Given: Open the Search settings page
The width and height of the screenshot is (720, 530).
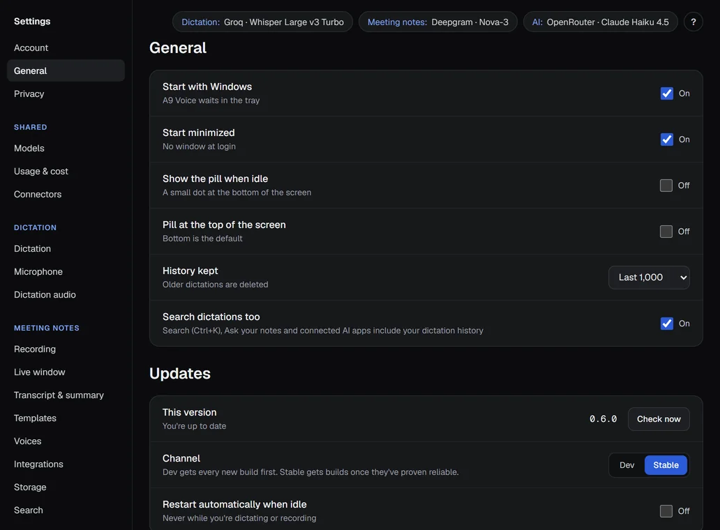Looking at the screenshot, I should pos(66,510).
